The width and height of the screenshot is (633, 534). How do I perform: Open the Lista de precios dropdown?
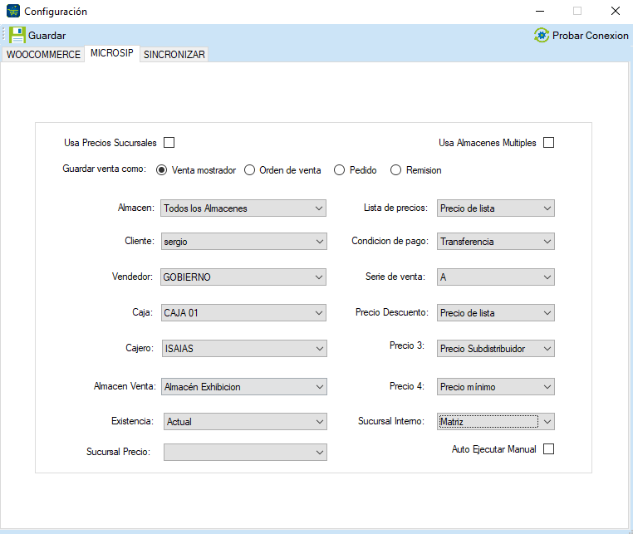[x=496, y=208]
